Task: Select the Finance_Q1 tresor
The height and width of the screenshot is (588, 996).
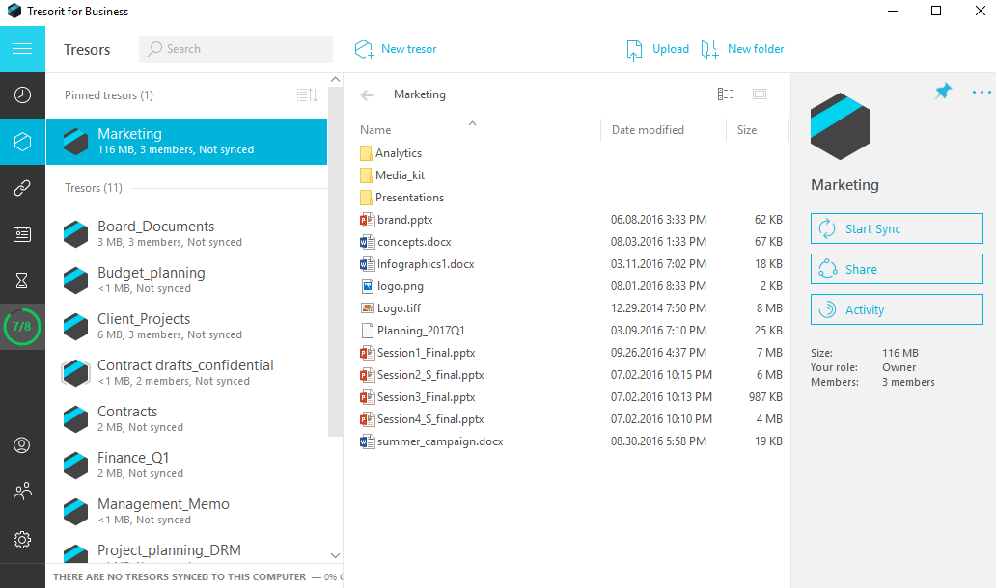Action: click(187, 465)
